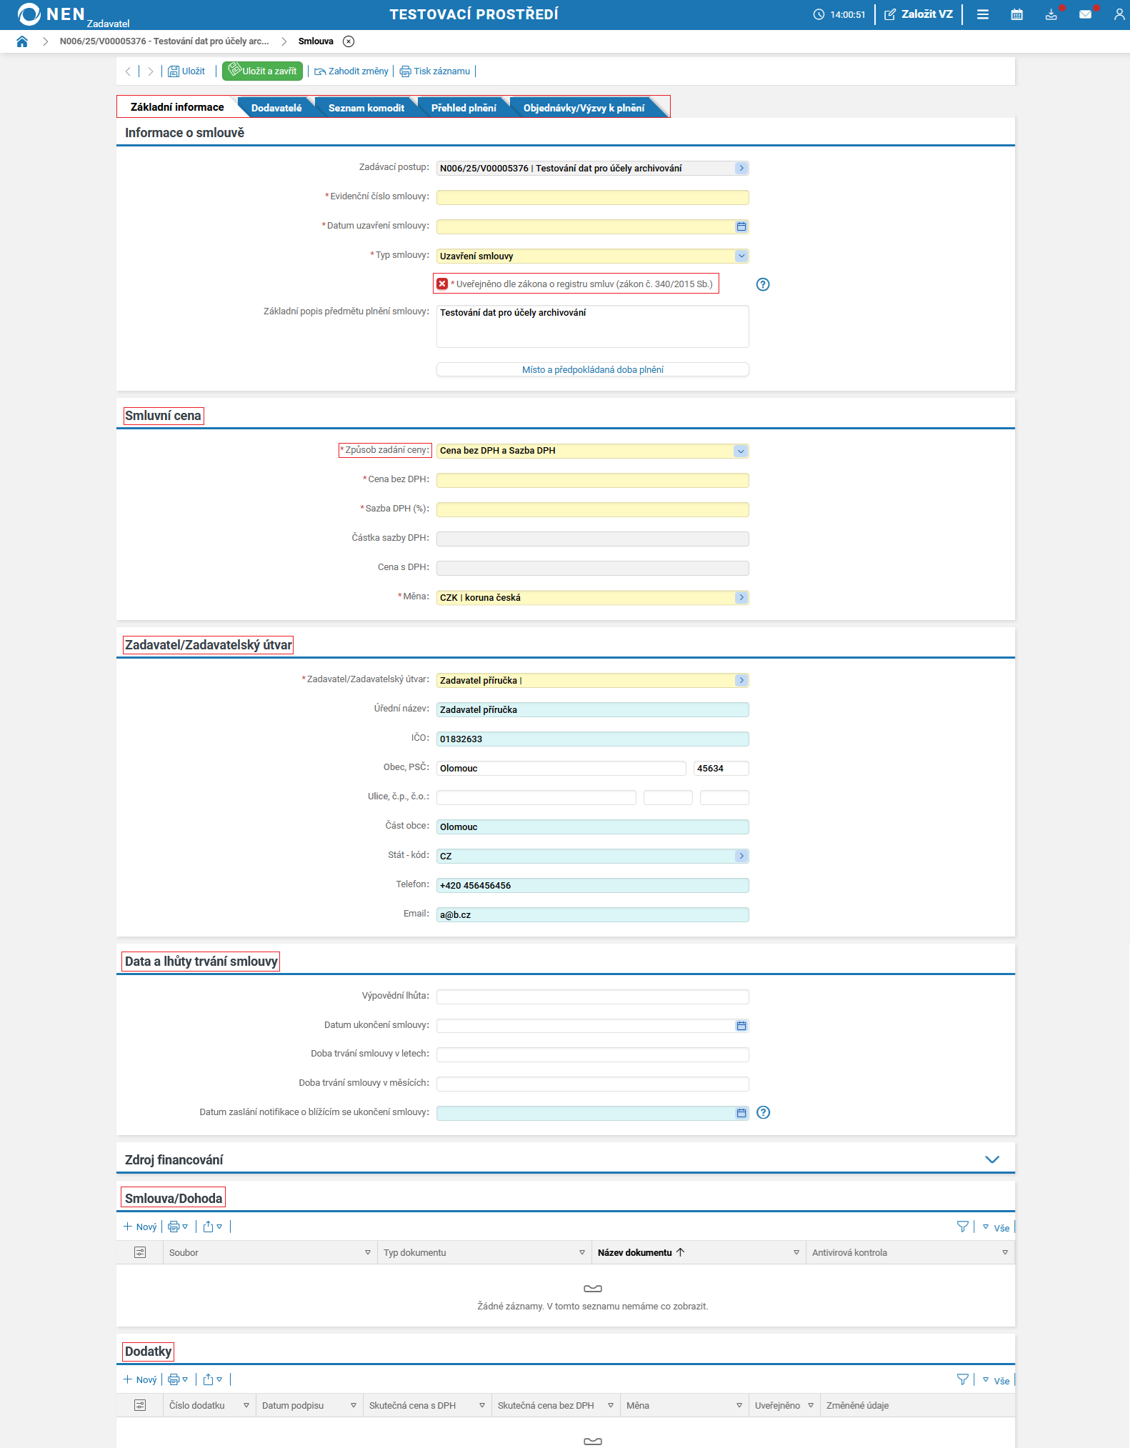
Task: Click the Výpovědní lhůta input field
Action: click(x=593, y=997)
